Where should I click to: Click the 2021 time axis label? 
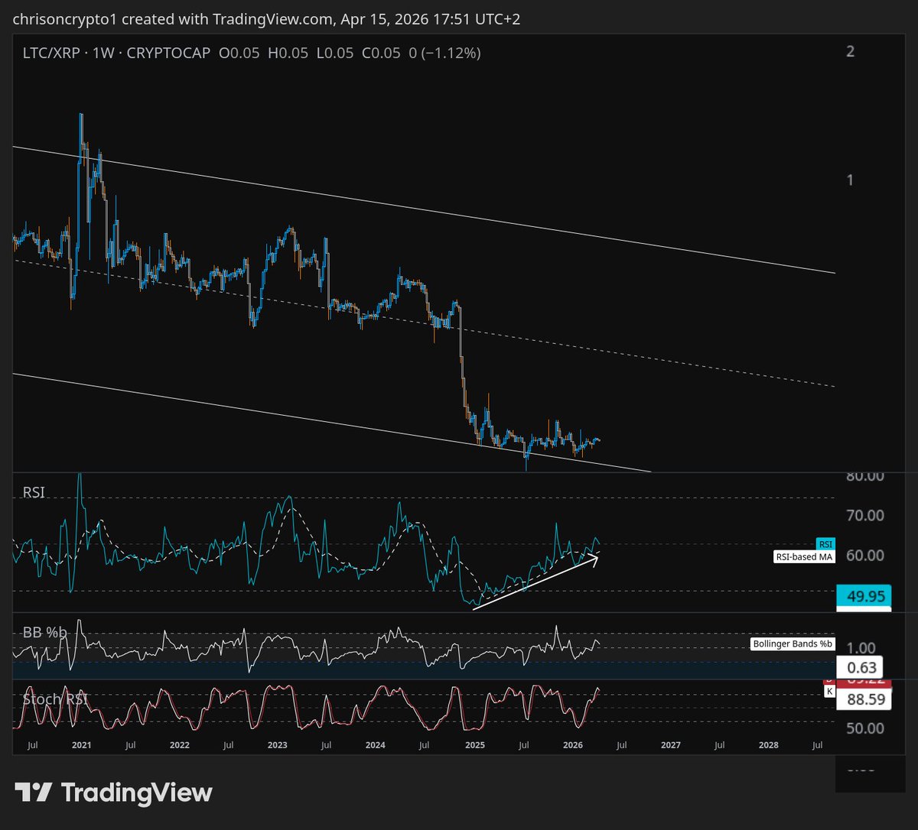click(81, 744)
